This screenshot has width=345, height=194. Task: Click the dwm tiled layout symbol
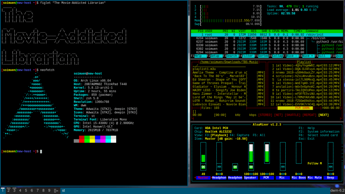point(56,190)
